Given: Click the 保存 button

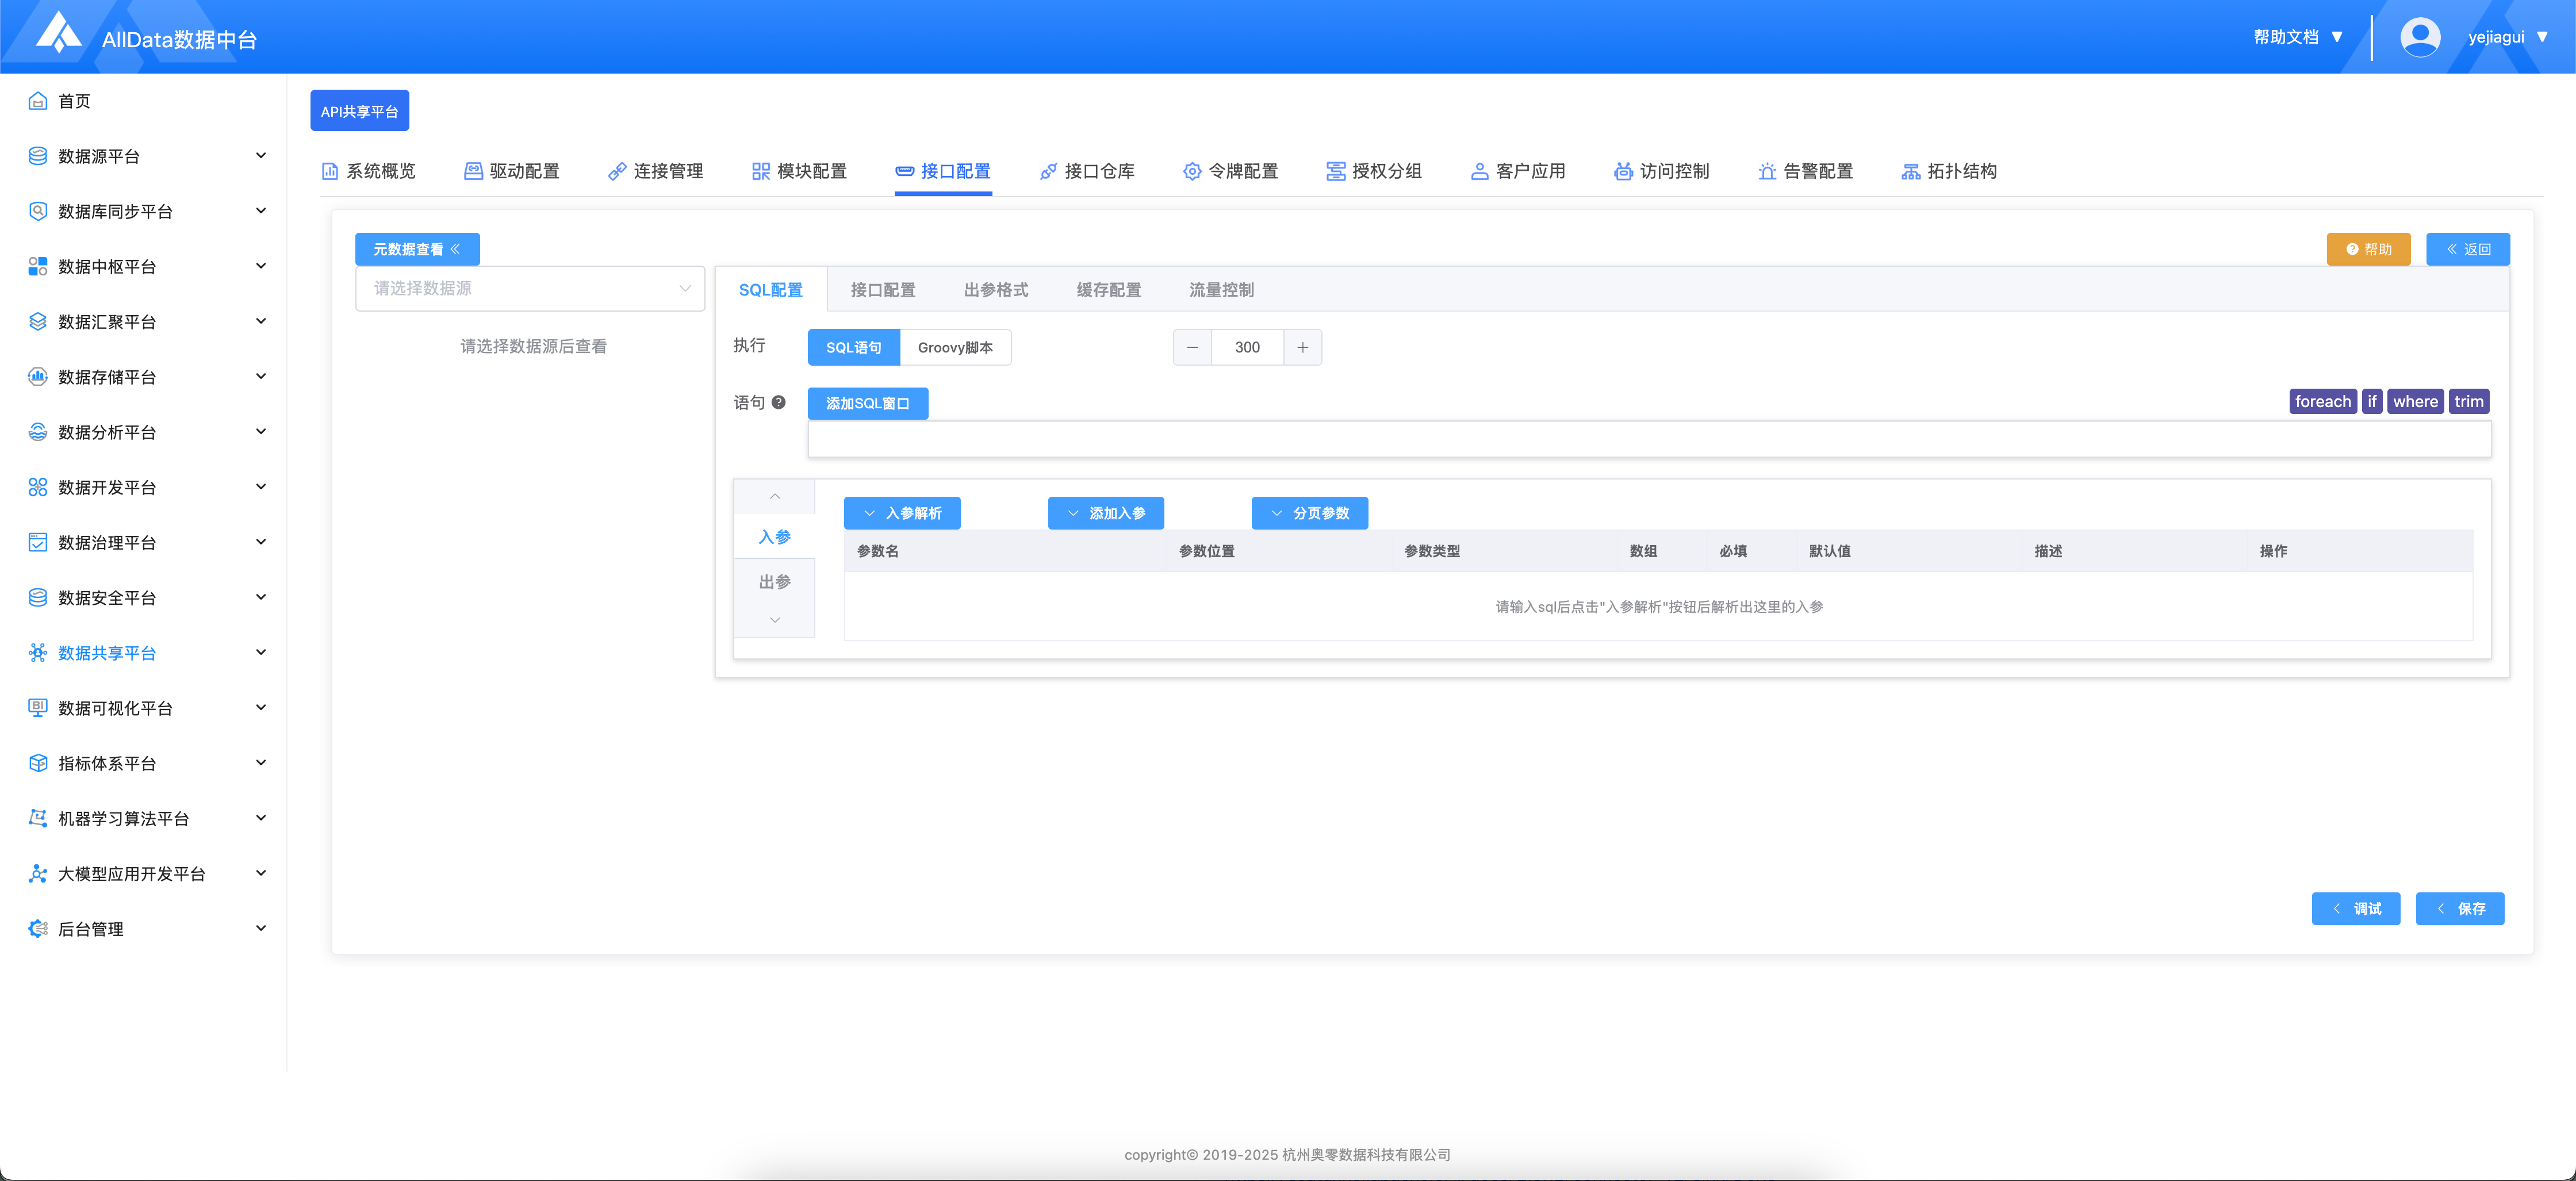Looking at the screenshot, I should tap(2459, 908).
